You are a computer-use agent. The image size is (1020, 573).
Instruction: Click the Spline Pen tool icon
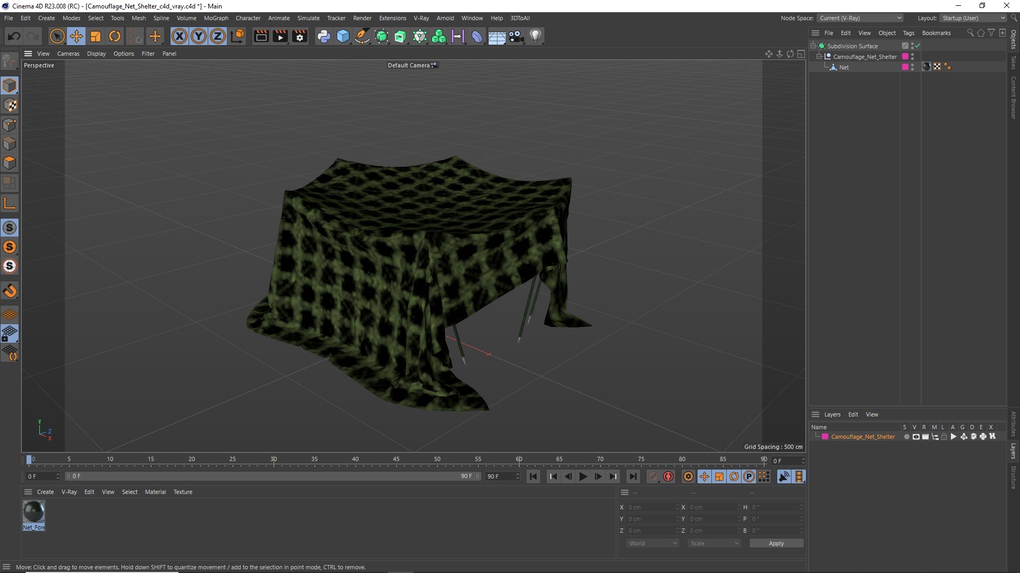click(x=362, y=36)
